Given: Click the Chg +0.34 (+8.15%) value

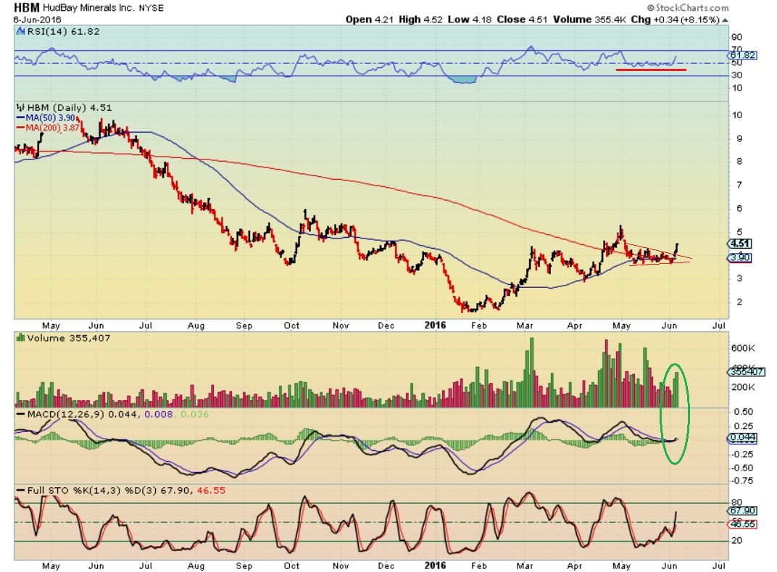Looking at the screenshot, I should [x=675, y=20].
